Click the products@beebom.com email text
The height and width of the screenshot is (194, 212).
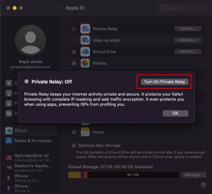point(30,67)
